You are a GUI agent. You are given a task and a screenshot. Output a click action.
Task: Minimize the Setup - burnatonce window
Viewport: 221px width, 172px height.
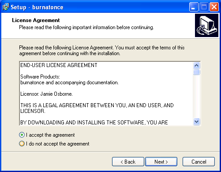(194, 7)
